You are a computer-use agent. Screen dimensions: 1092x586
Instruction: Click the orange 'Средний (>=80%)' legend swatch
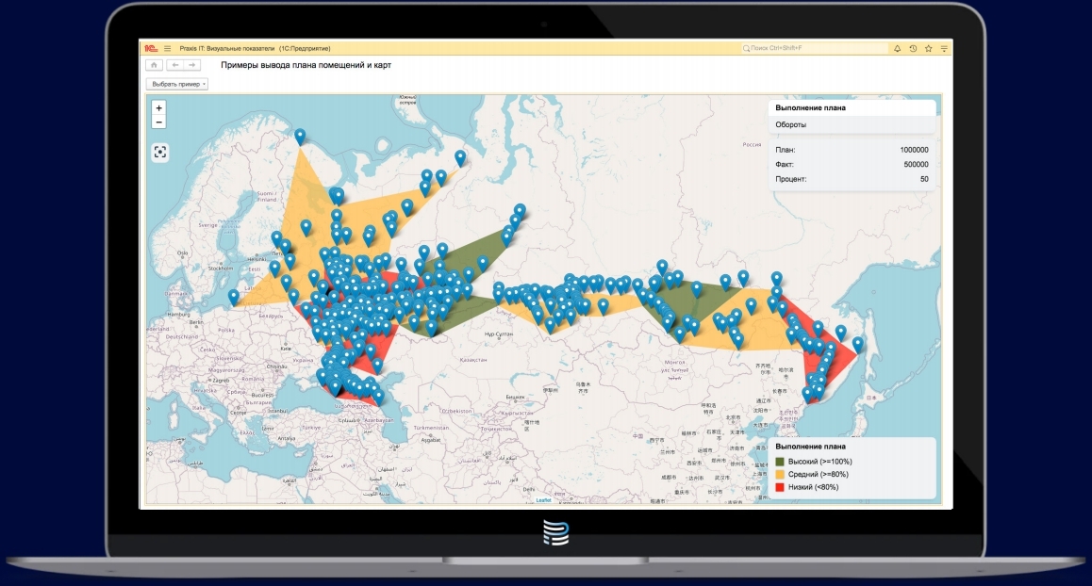pos(780,475)
